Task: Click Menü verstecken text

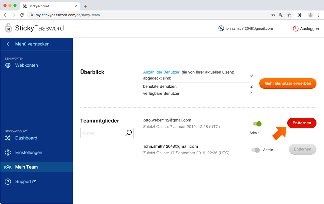Action: coord(32,44)
